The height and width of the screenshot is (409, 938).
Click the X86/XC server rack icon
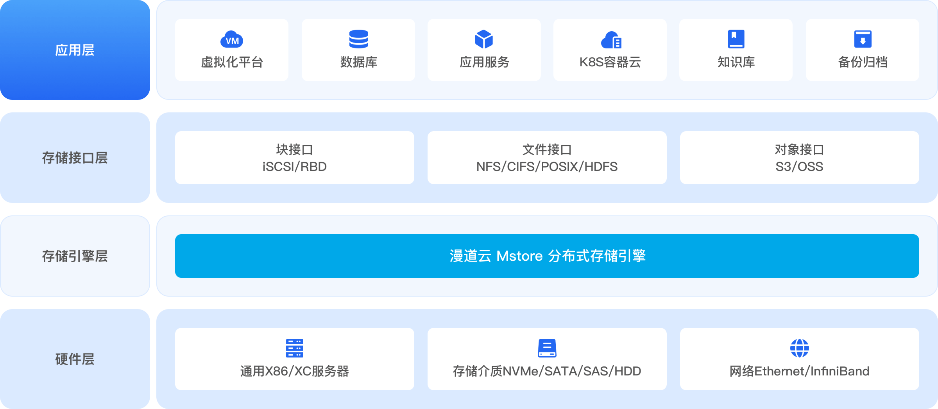point(294,348)
